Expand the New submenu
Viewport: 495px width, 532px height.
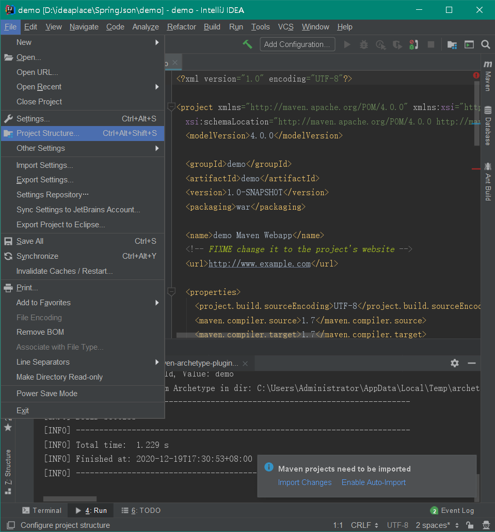coord(83,42)
